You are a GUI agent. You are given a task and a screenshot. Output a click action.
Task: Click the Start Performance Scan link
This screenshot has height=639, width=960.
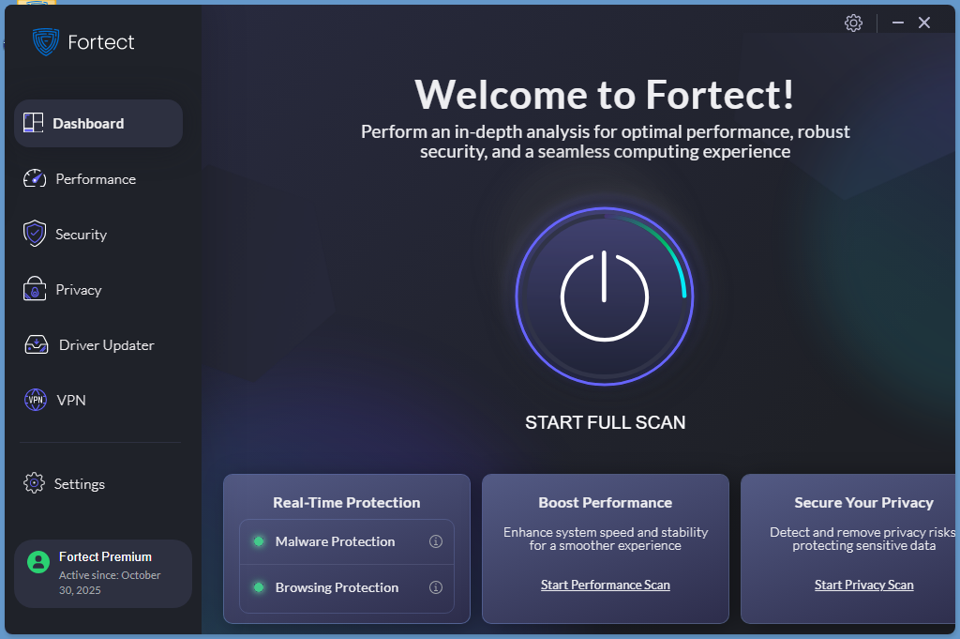(x=605, y=585)
